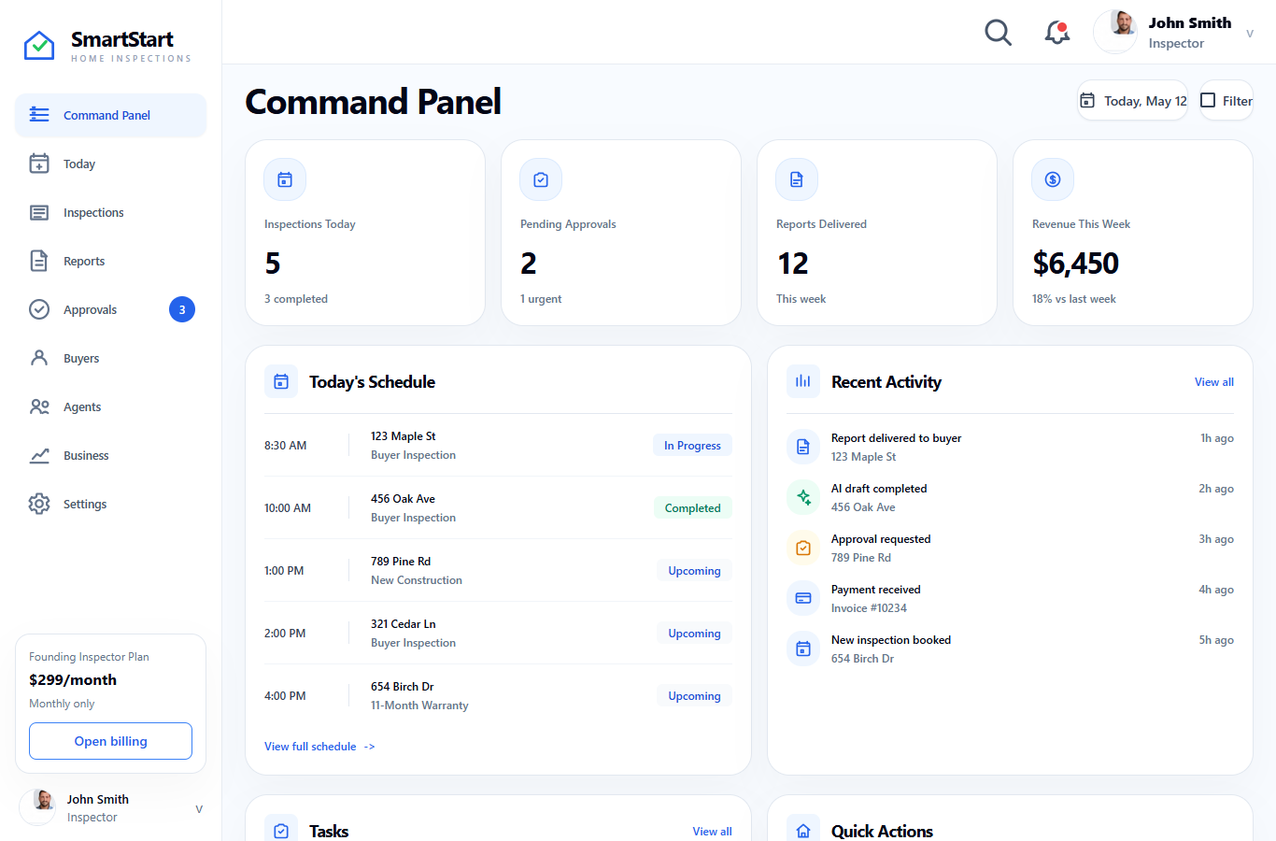Screen dimensions: 1276x841
Task: Open Reports in the sidebar
Action: (110, 261)
